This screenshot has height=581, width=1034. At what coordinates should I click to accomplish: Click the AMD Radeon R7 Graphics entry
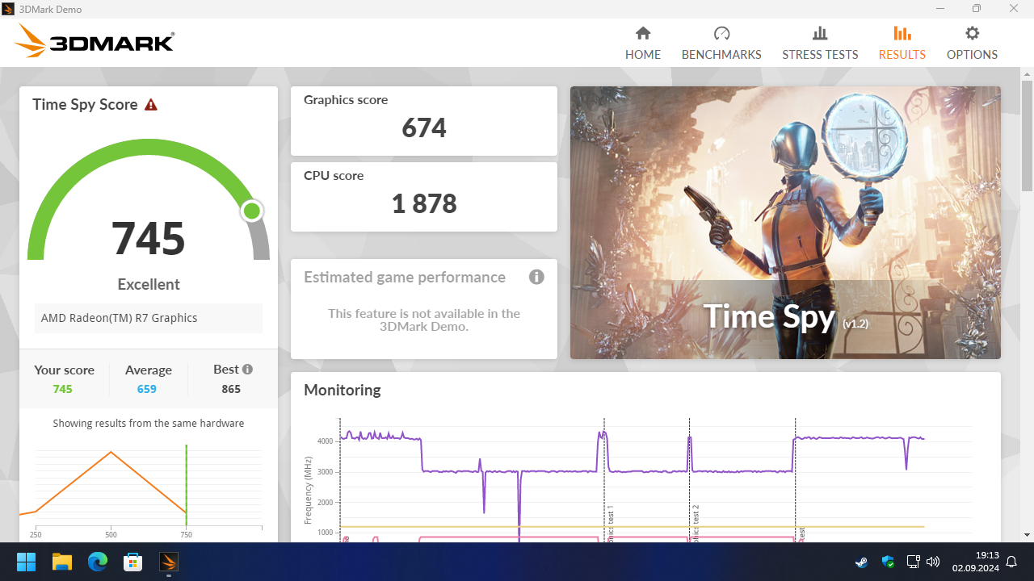tap(149, 318)
